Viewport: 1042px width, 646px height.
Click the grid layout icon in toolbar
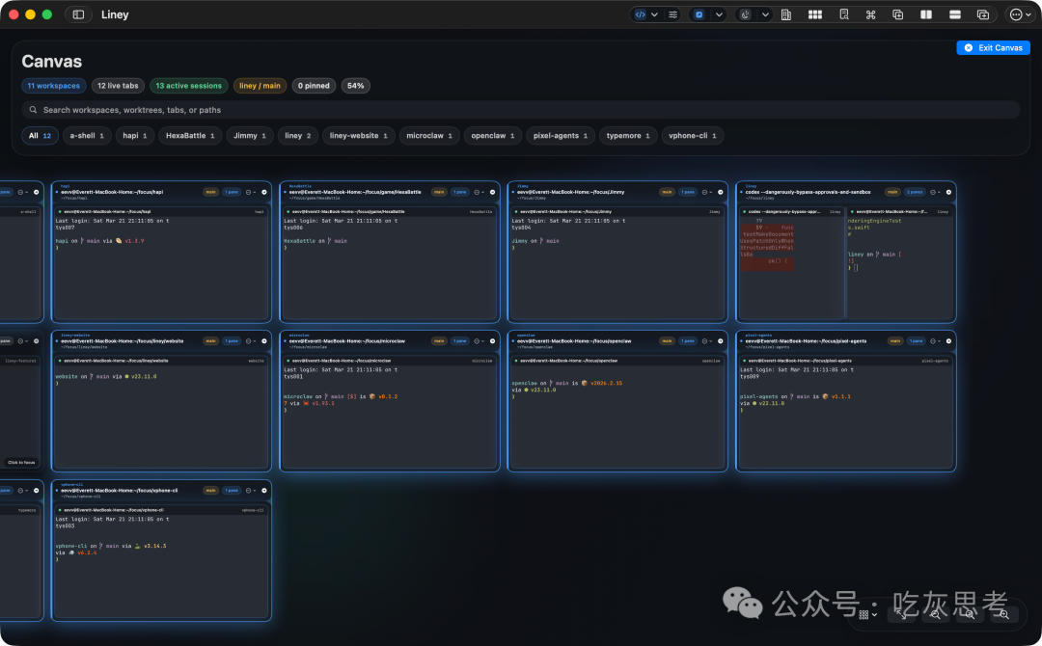815,14
